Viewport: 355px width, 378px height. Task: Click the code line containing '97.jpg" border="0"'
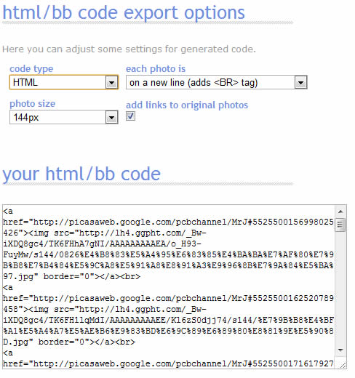[71, 276]
